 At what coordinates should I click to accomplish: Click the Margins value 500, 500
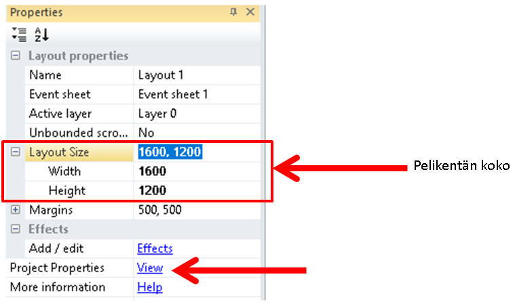(x=197, y=211)
